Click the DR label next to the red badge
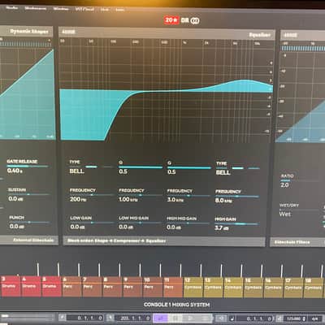 point(184,20)
